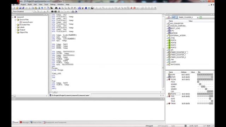Image resolution: width=226 pixels, height=127 pixels.
Task: Toggle the leftmost bit of OCR0
Action: 198,74
